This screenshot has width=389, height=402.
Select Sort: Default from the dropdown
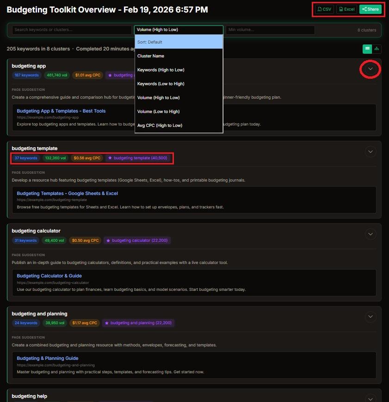pyautogui.click(x=178, y=42)
